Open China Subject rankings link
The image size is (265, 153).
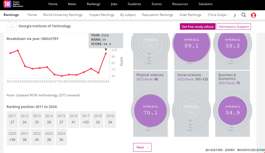(218, 15)
